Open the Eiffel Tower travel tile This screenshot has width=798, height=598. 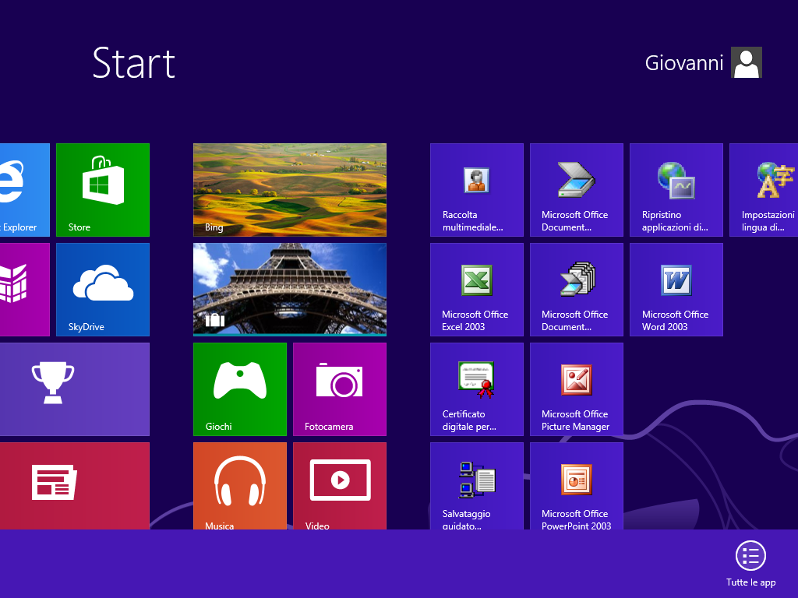[290, 290]
